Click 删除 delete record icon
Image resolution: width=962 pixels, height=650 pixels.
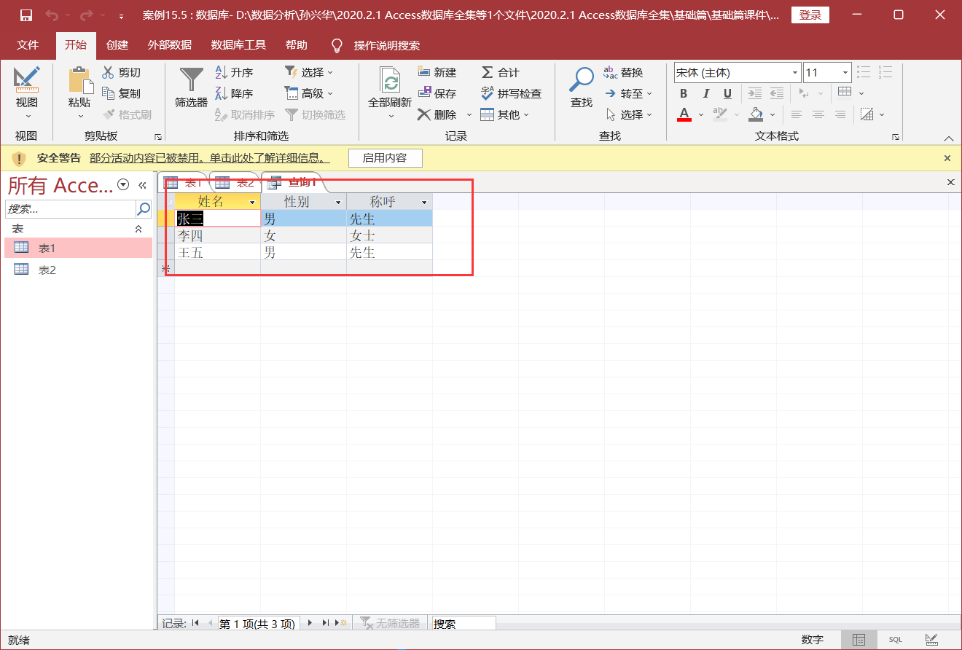(x=424, y=114)
